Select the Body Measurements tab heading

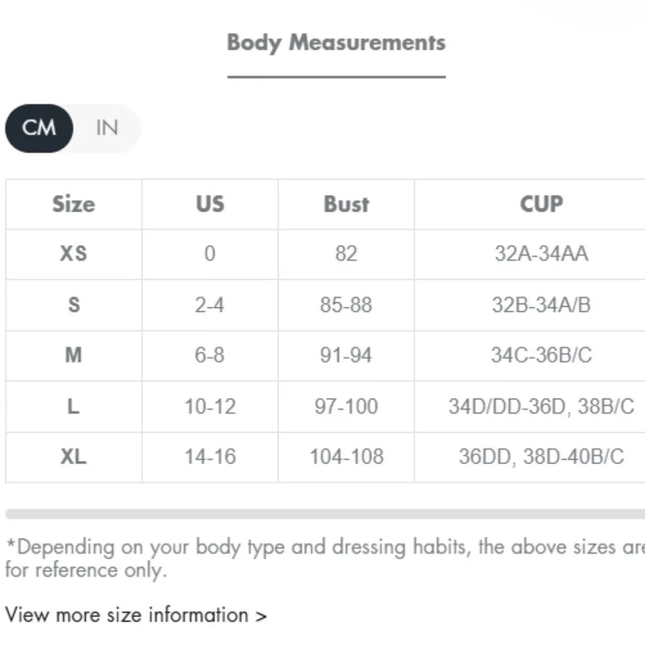pyautogui.click(x=336, y=43)
